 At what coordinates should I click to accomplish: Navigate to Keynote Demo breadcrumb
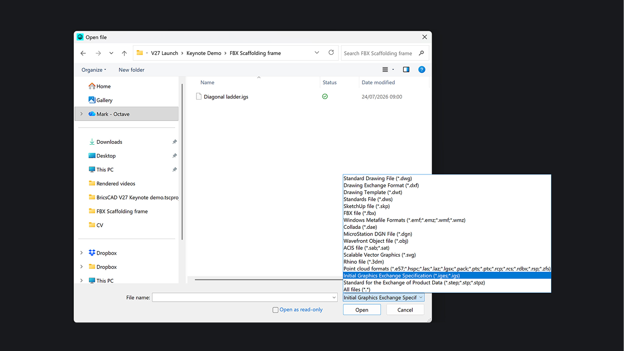coord(204,53)
